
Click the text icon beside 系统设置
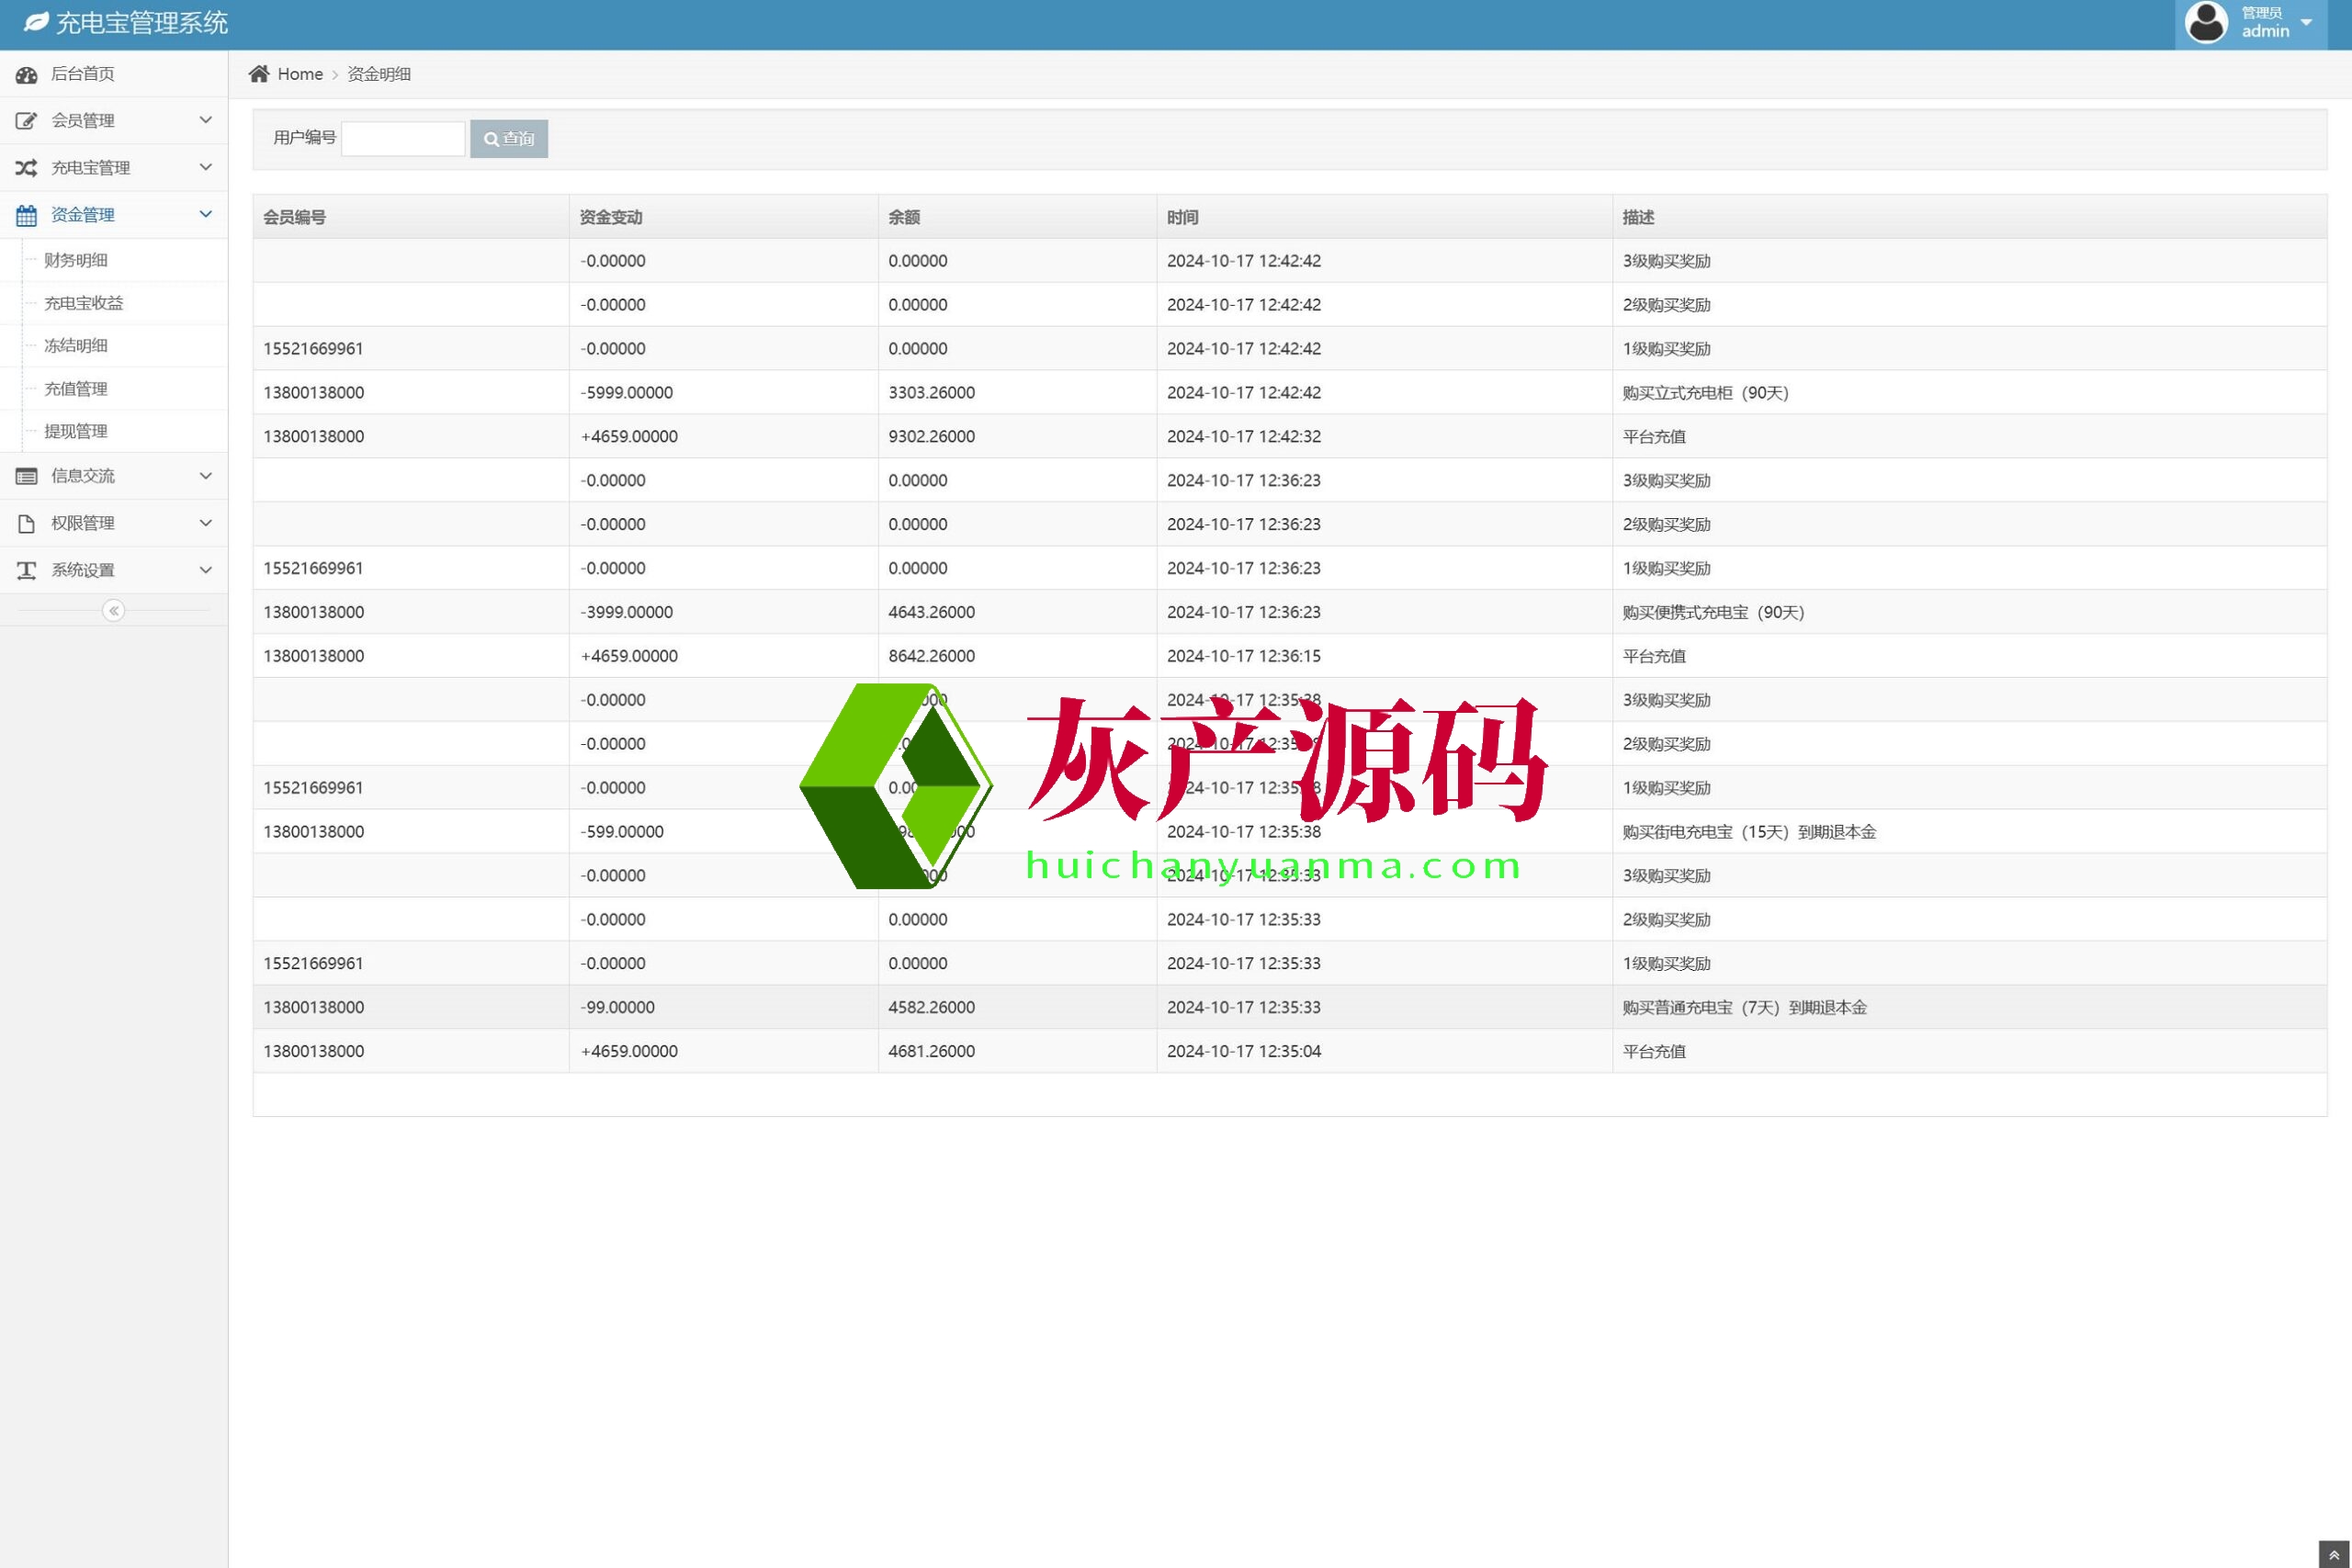pos(27,570)
